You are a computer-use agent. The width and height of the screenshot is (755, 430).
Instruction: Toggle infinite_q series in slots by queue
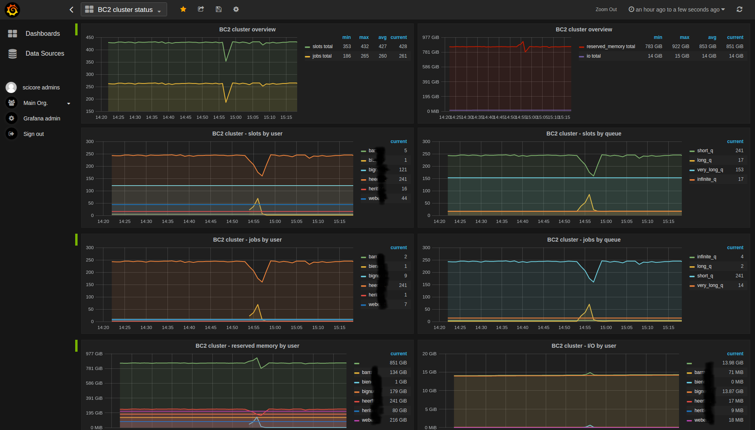[706, 179]
